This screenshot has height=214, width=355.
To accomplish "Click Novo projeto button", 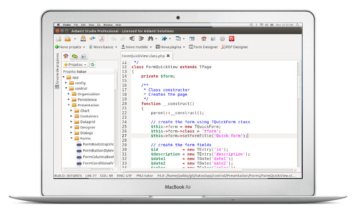I will 68,47.
